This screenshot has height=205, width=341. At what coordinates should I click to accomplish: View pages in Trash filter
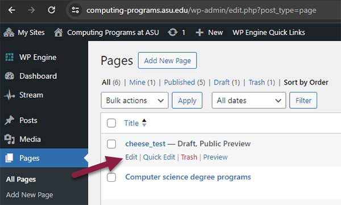click(257, 82)
